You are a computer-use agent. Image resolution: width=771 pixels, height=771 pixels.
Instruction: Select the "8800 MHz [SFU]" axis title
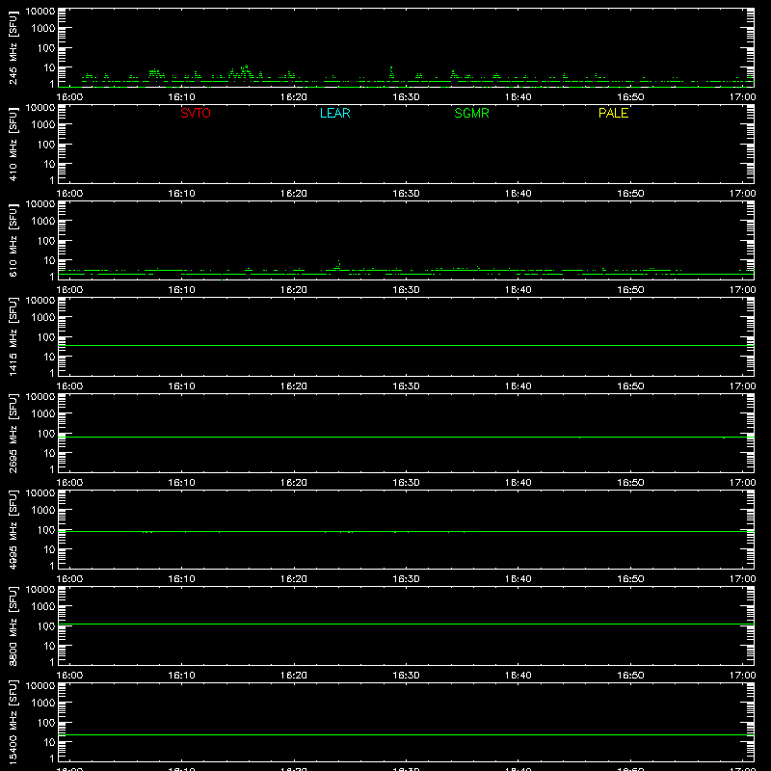(13, 625)
